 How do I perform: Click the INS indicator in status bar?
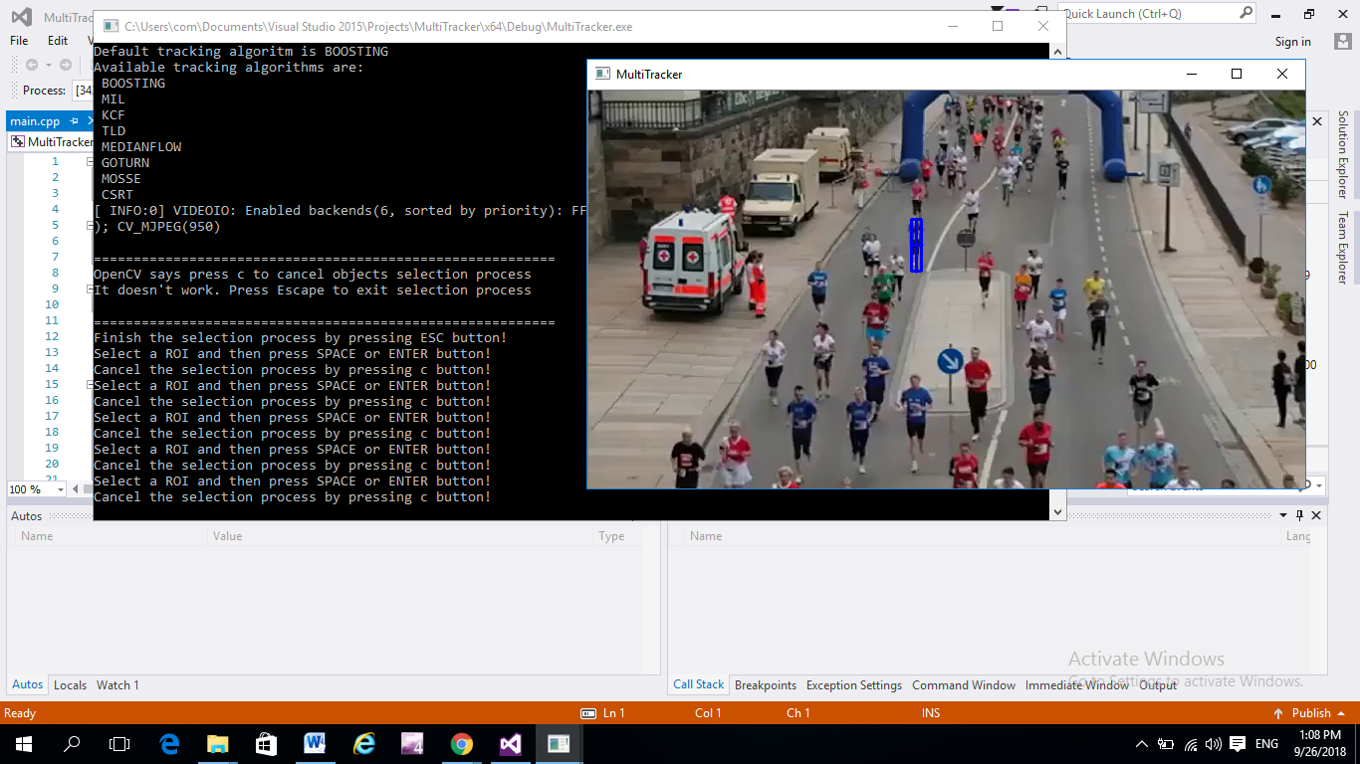(x=931, y=713)
